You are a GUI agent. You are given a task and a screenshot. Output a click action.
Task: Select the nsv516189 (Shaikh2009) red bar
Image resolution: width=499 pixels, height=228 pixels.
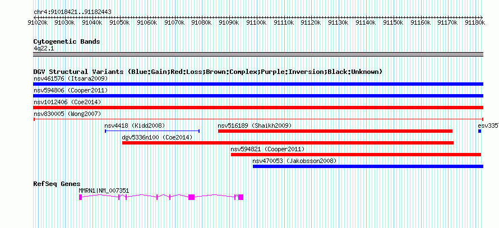click(x=335, y=131)
